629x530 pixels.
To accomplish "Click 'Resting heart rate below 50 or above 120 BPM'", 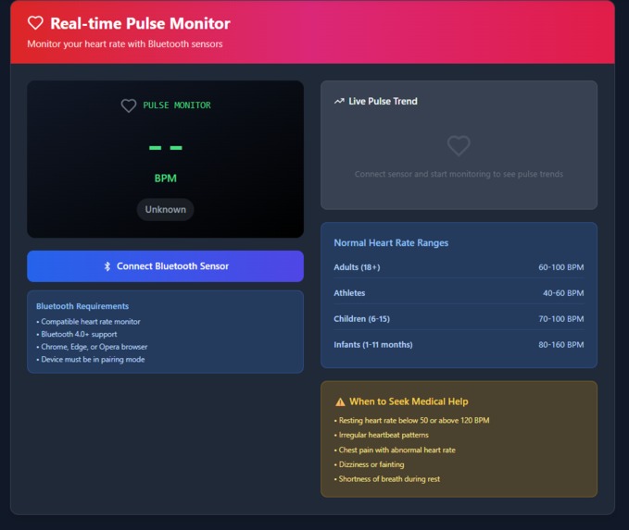I will point(411,420).
